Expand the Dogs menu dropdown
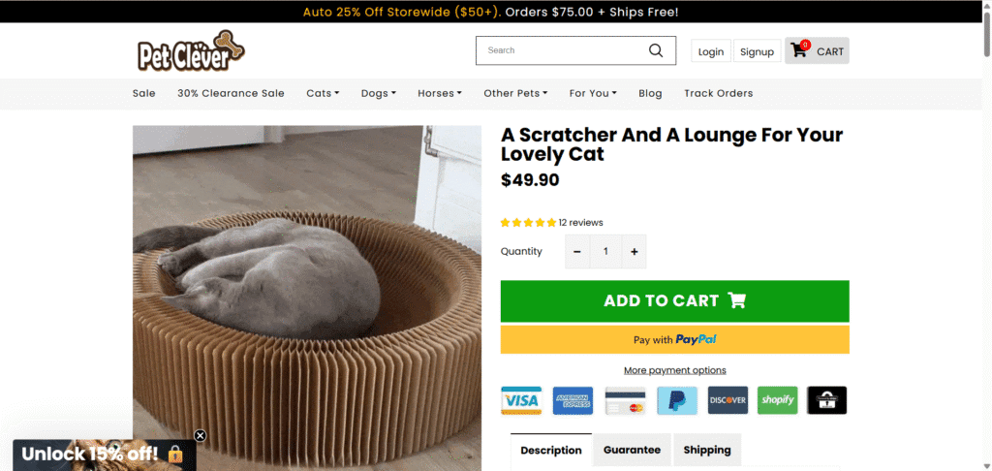 click(379, 93)
